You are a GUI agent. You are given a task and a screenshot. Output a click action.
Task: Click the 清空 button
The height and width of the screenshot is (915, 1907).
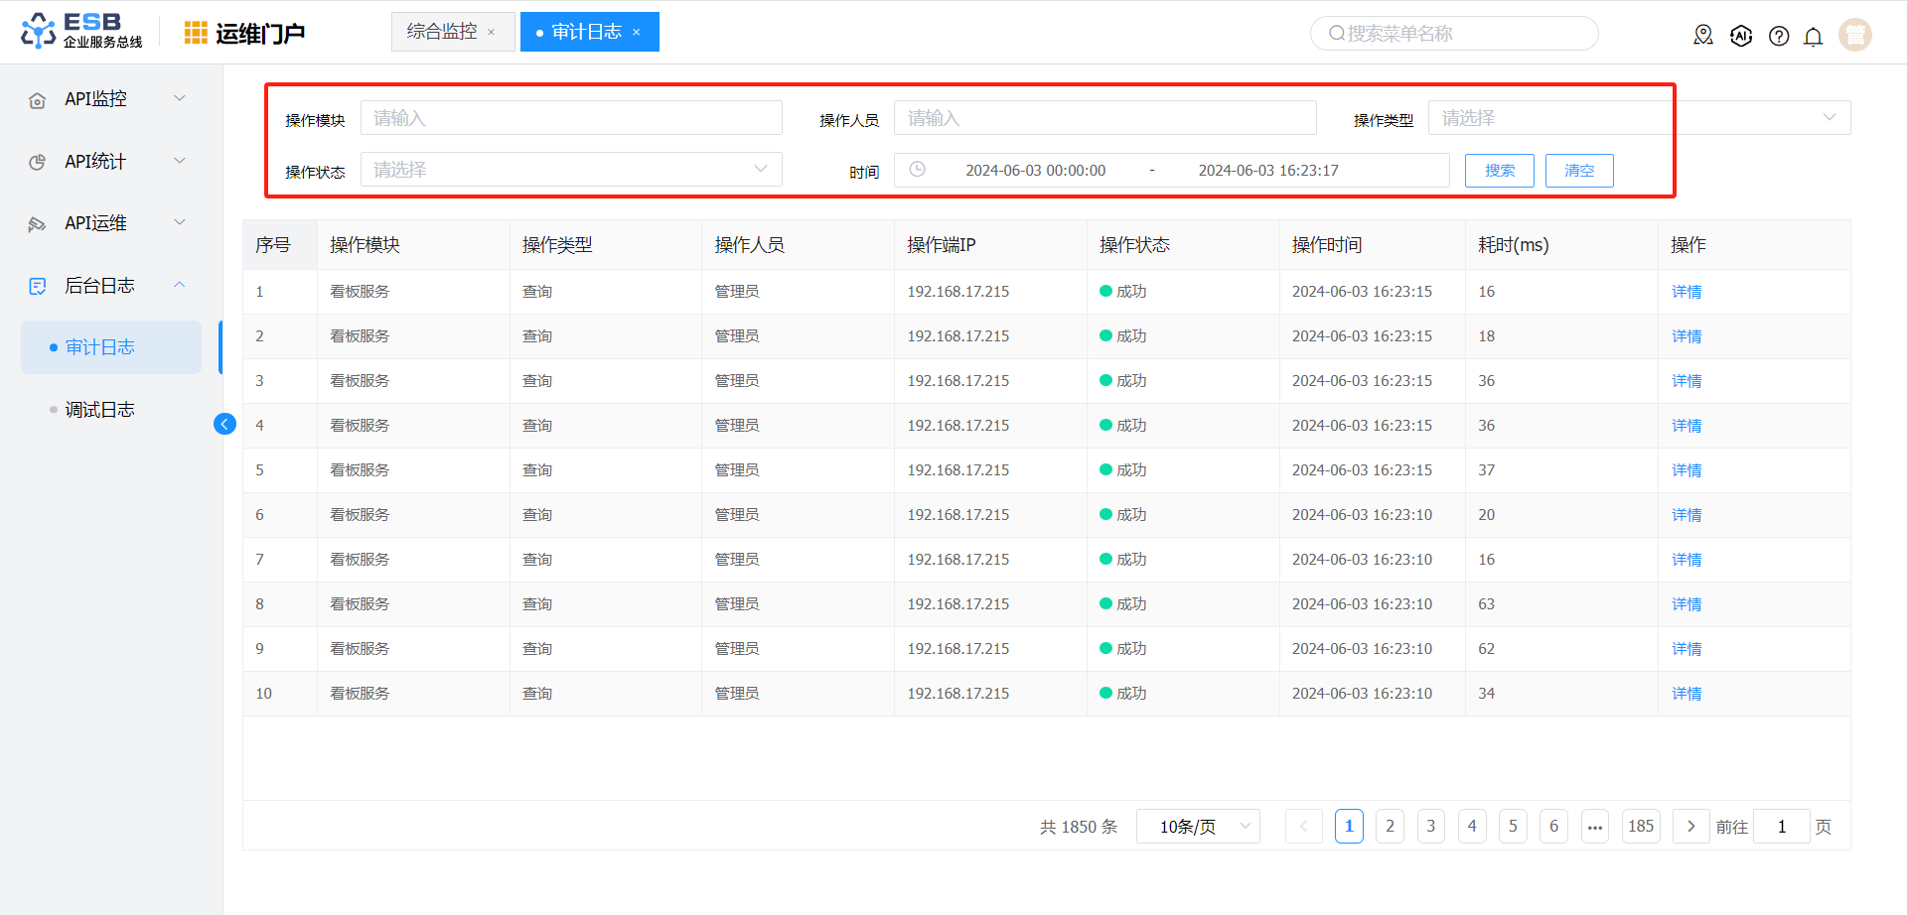[1578, 171]
